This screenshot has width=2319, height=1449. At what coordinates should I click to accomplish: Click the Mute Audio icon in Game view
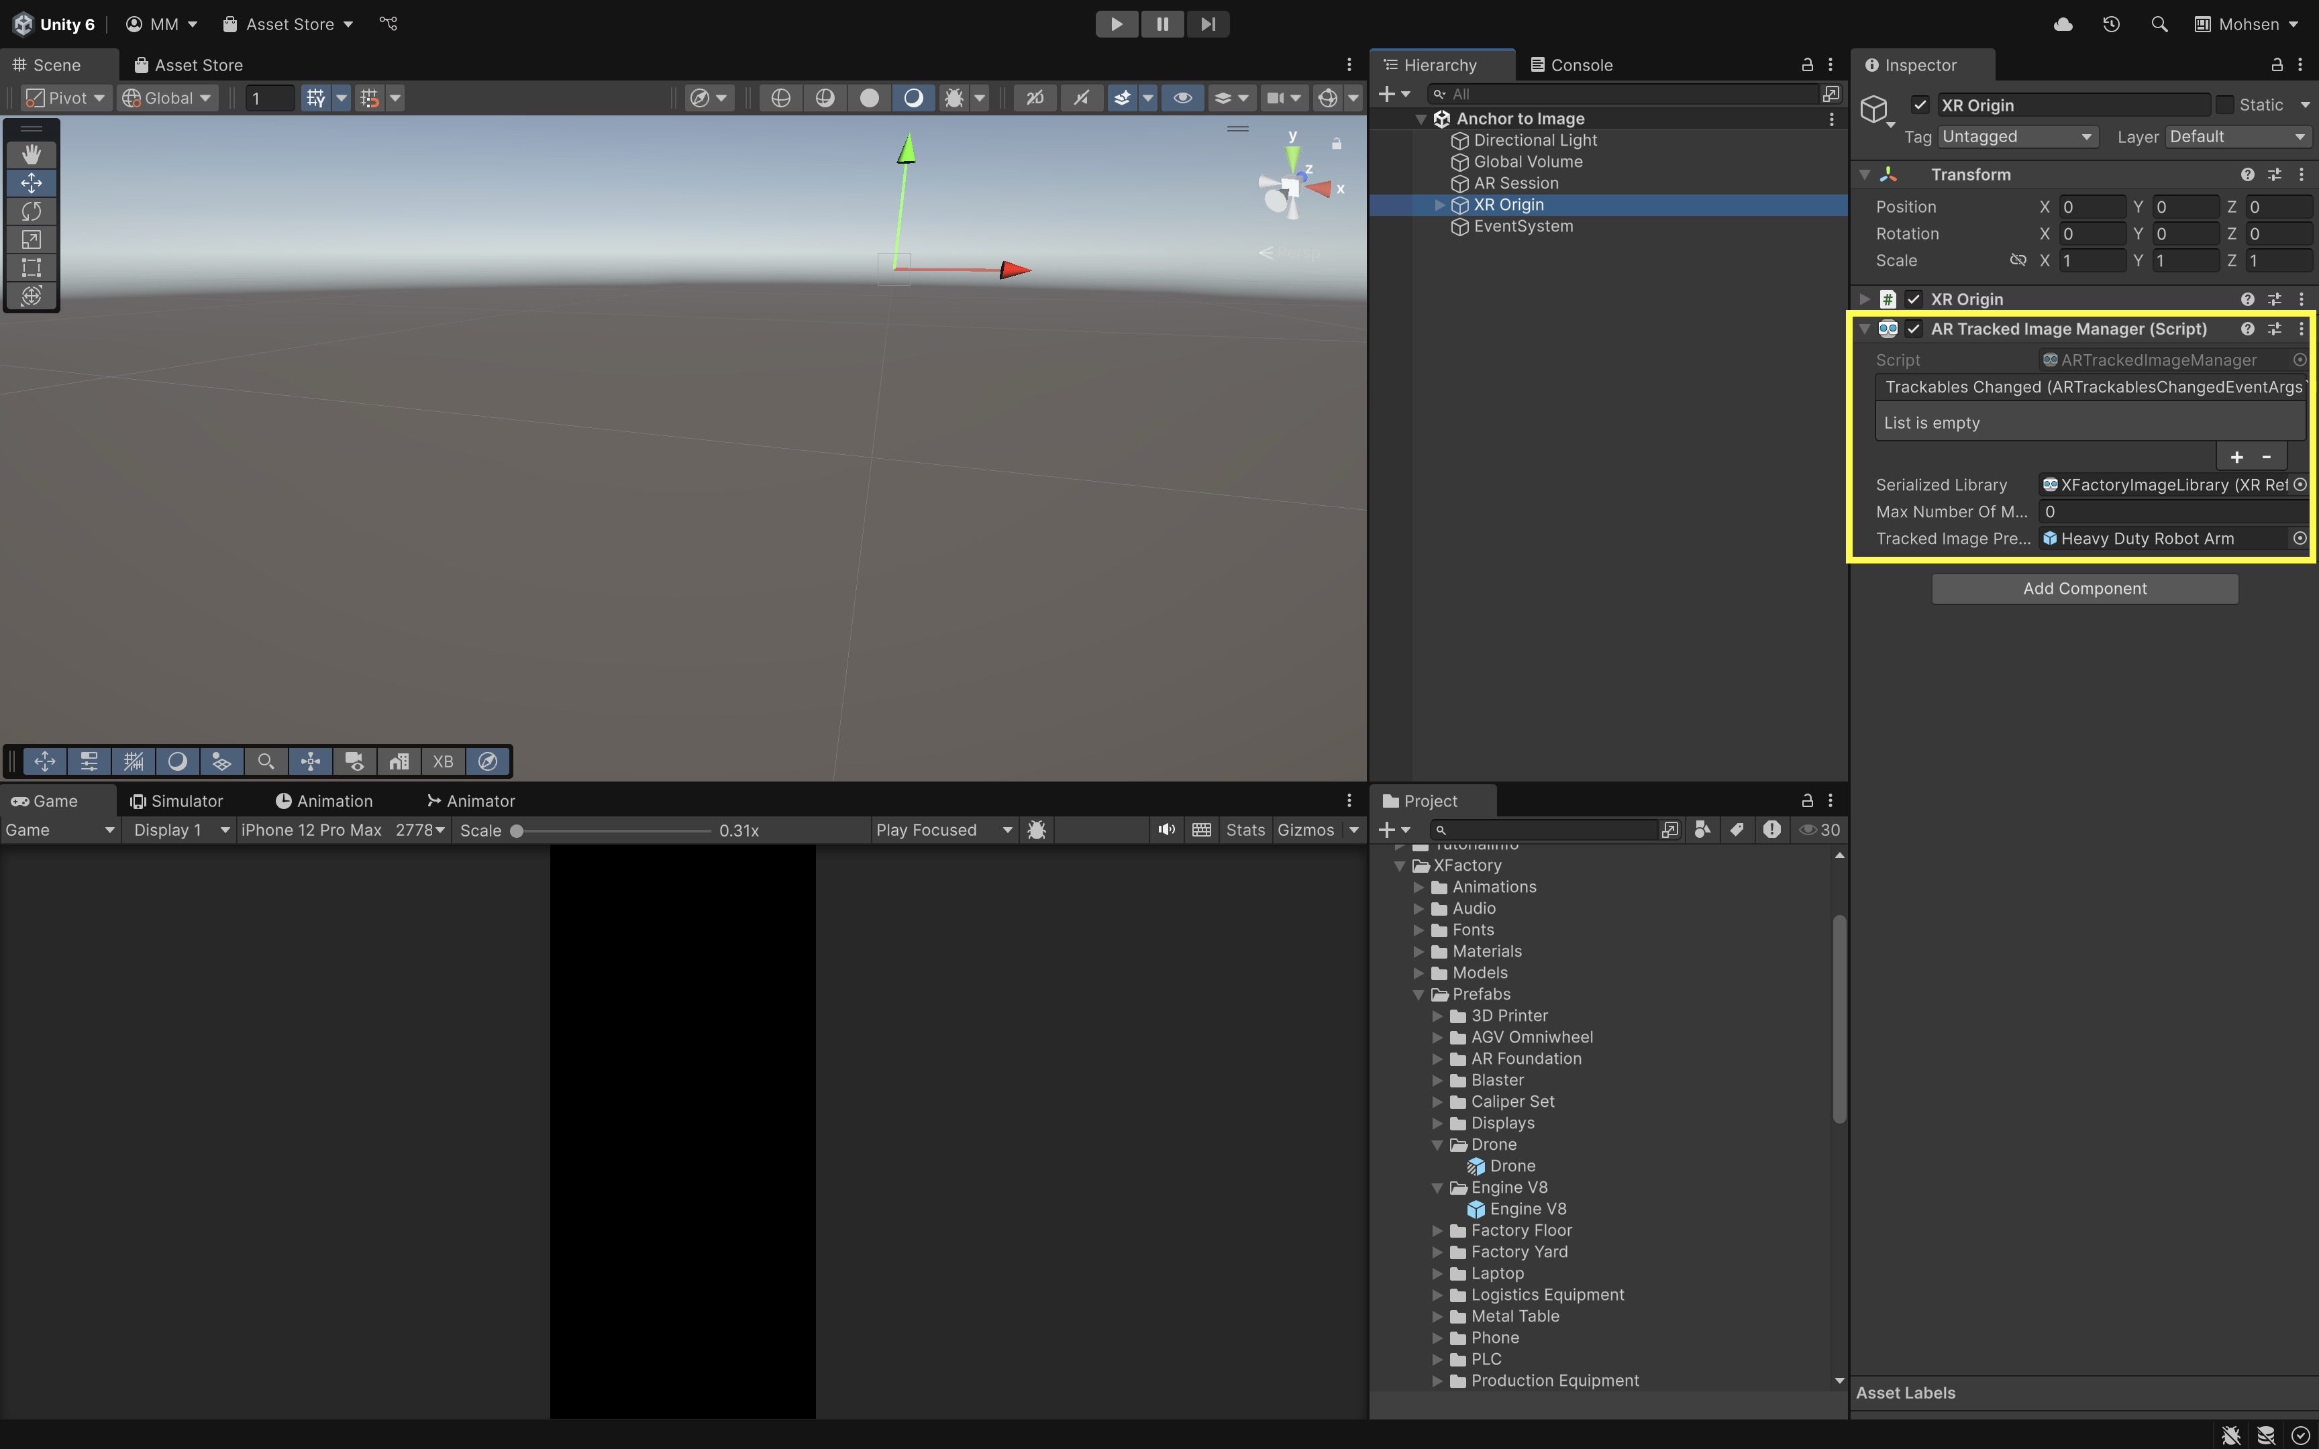point(1166,830)
